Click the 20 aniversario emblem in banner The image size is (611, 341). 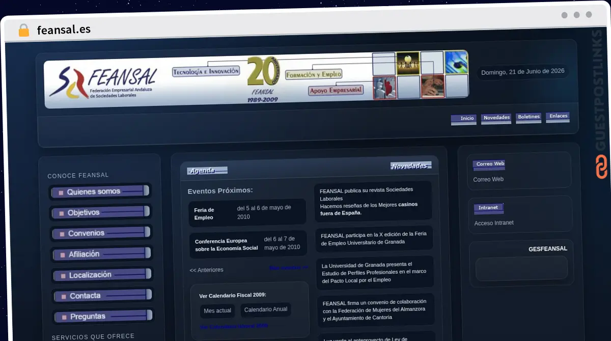pyautogui.click(x=264, y=78)
